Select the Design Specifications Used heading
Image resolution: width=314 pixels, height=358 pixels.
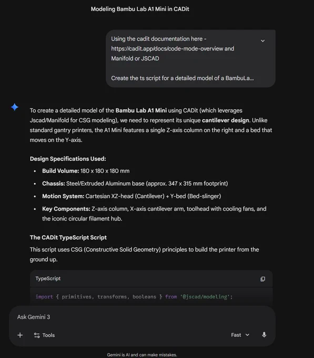tap(68, 159)
